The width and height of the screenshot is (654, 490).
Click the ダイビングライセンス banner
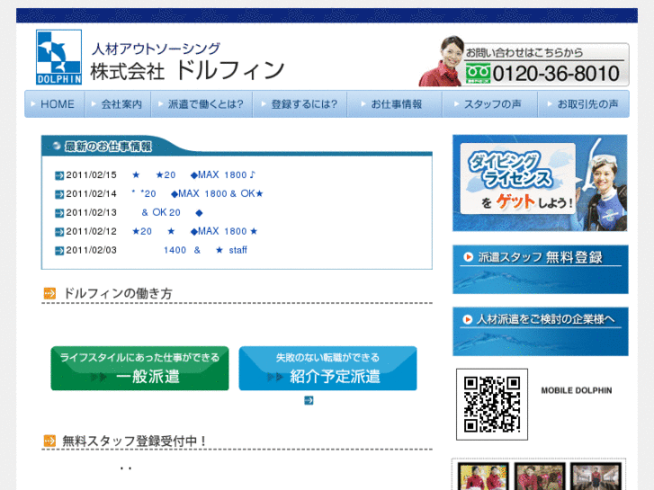point(540,183)
